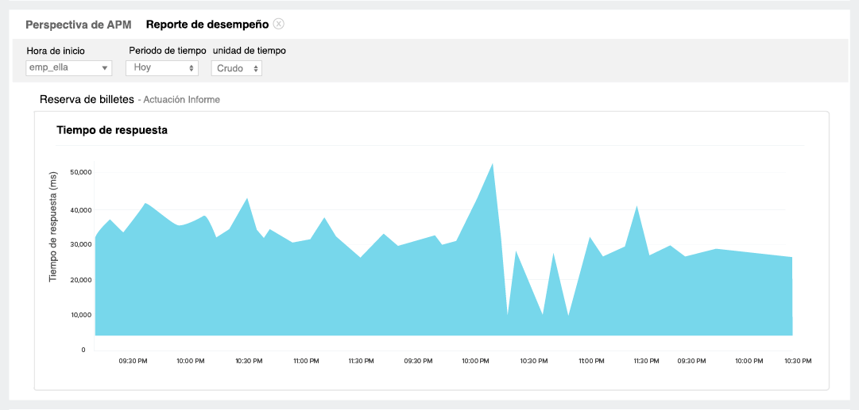The image size is (859, 410).
Task: Click the Tiempo de respuesta chart title
Action: [x=112, y=130]
